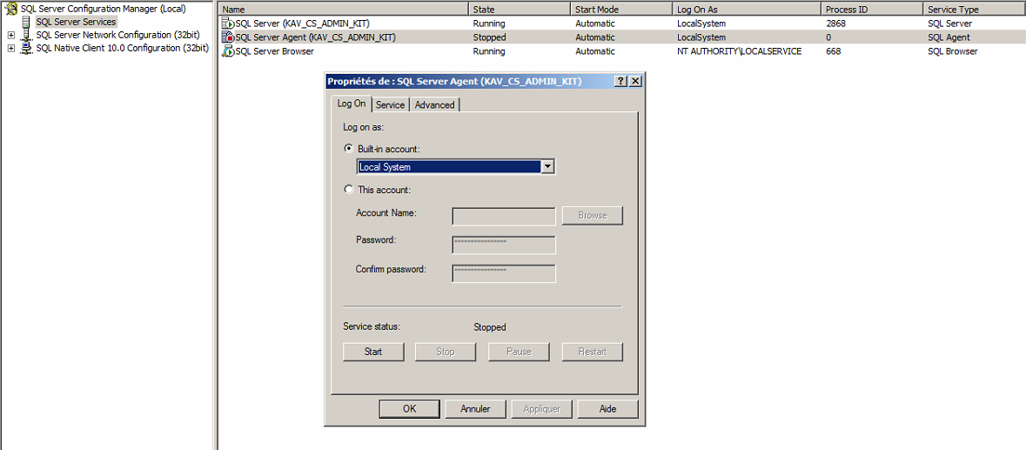This screenshot has width=1026, height=450.
Task: Start the SQL Server Agent service
Action: (373, 352)
